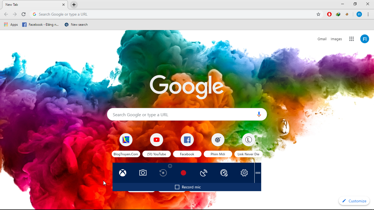Start voice search with the microphone icon
The width and height of the screenshot is (374, 210).
[x=259, y=114]
